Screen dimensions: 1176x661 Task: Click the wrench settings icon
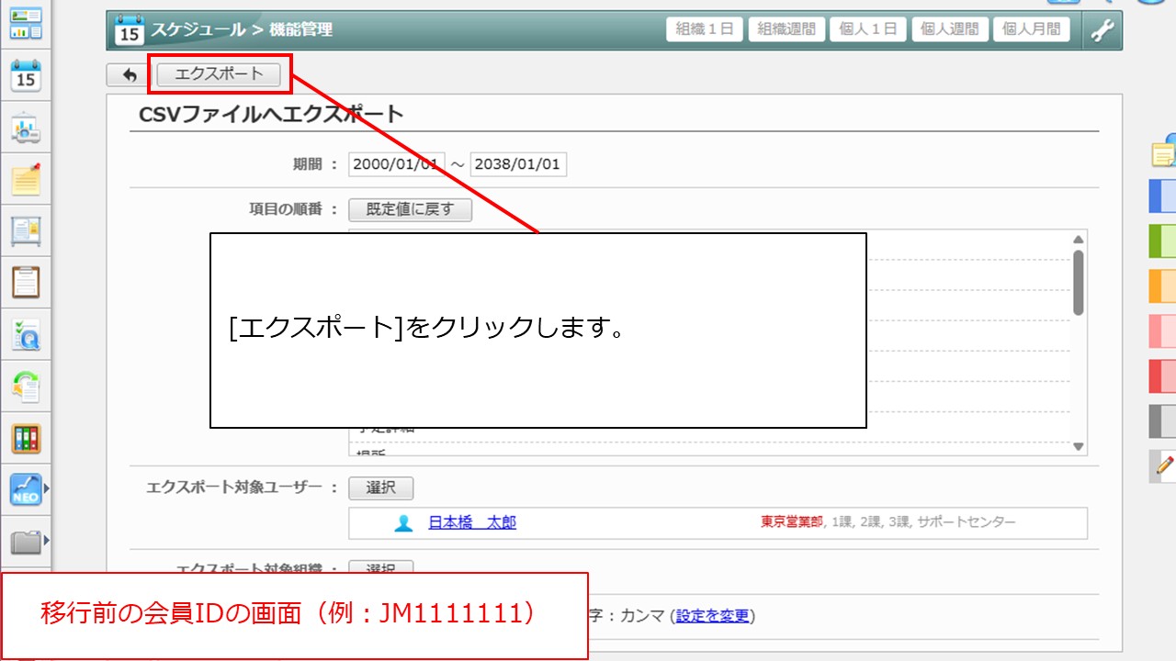[1102, 30]
